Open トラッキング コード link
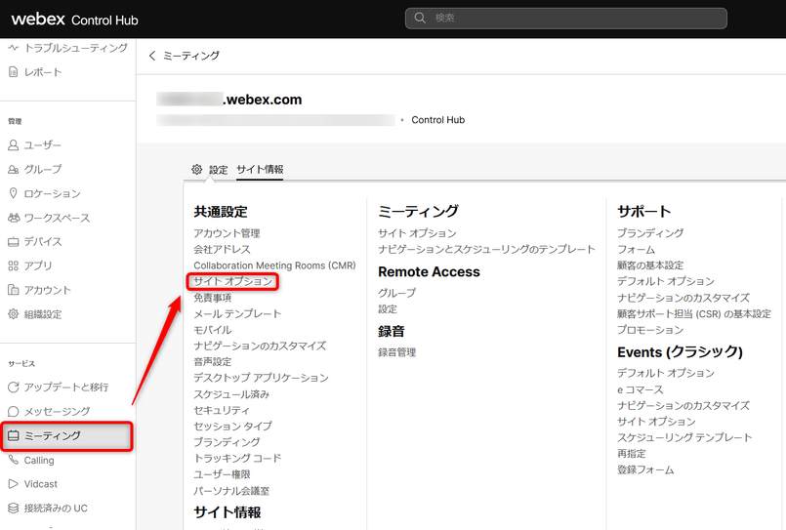Screen dimensions: 786x530 237,459
